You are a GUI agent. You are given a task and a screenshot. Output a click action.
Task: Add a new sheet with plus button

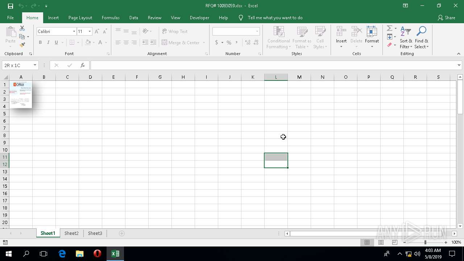122,233
